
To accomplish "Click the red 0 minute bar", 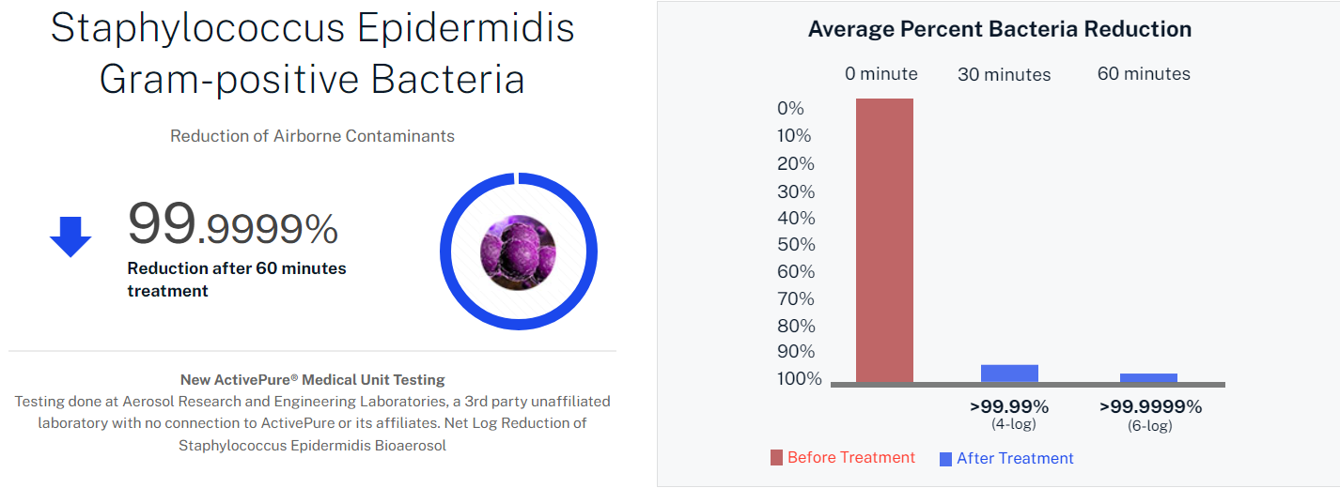I will pos(884,239).
